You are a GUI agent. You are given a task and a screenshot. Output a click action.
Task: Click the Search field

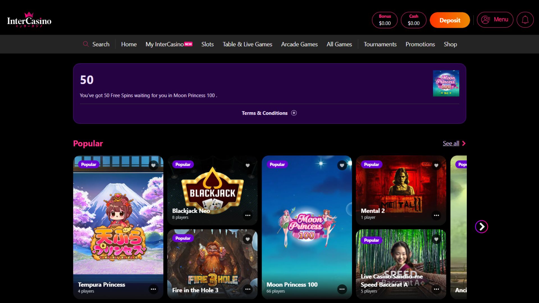click(96, 44)
